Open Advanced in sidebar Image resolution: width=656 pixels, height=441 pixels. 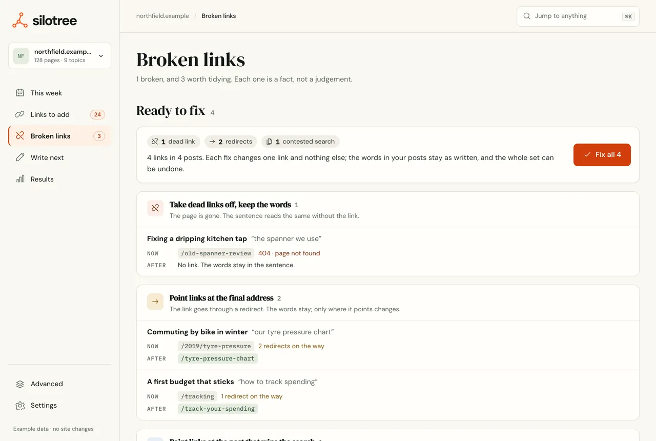pyautogui.click(x=59, y=384)
